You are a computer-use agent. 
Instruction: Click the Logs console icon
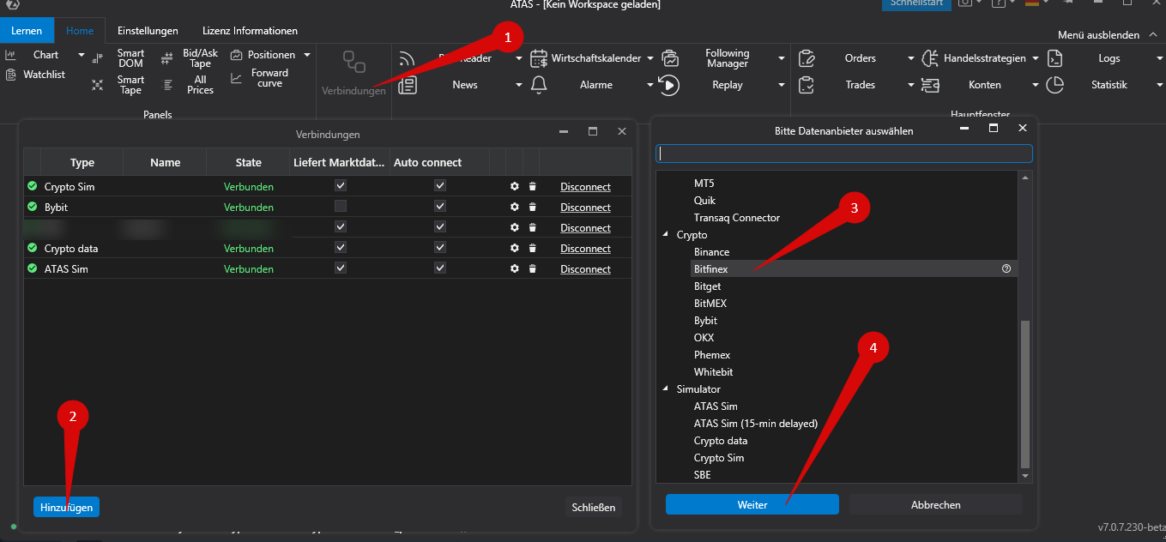click(x=1055, y=58)
